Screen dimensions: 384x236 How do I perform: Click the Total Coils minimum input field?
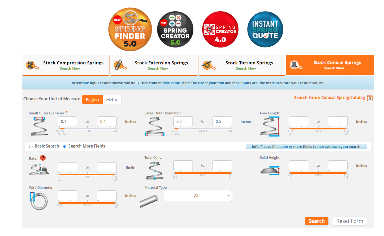[x=183, y=166]
